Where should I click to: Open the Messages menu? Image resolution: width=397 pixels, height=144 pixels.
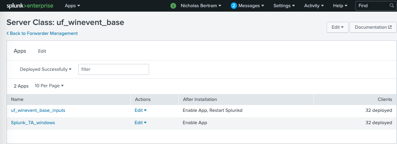(251, 5)
